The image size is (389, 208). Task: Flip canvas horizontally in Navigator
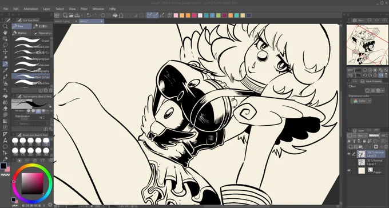pyautogui.click(x=381, y=75)
